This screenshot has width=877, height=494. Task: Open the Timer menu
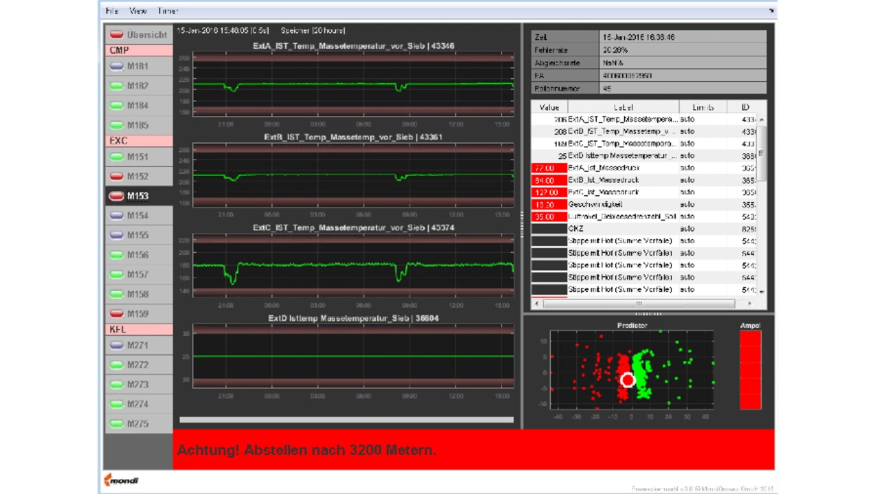[168, 11]
